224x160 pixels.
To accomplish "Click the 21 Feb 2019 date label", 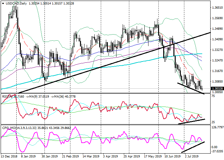I will tap(70, 157).
